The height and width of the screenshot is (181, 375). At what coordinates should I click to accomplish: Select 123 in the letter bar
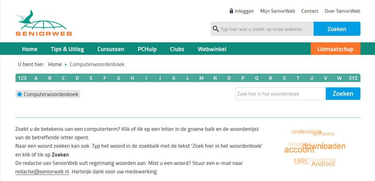click(22, 78)
